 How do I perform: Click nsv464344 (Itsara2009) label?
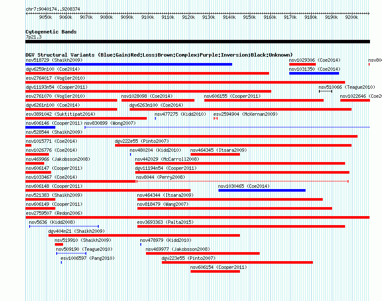tap(165, 195)
